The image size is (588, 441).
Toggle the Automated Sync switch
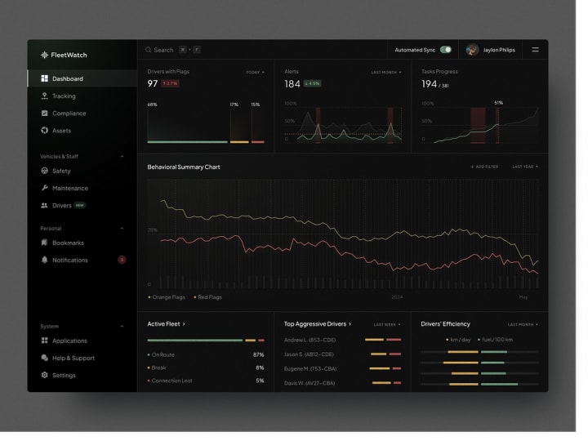(447, 50)
